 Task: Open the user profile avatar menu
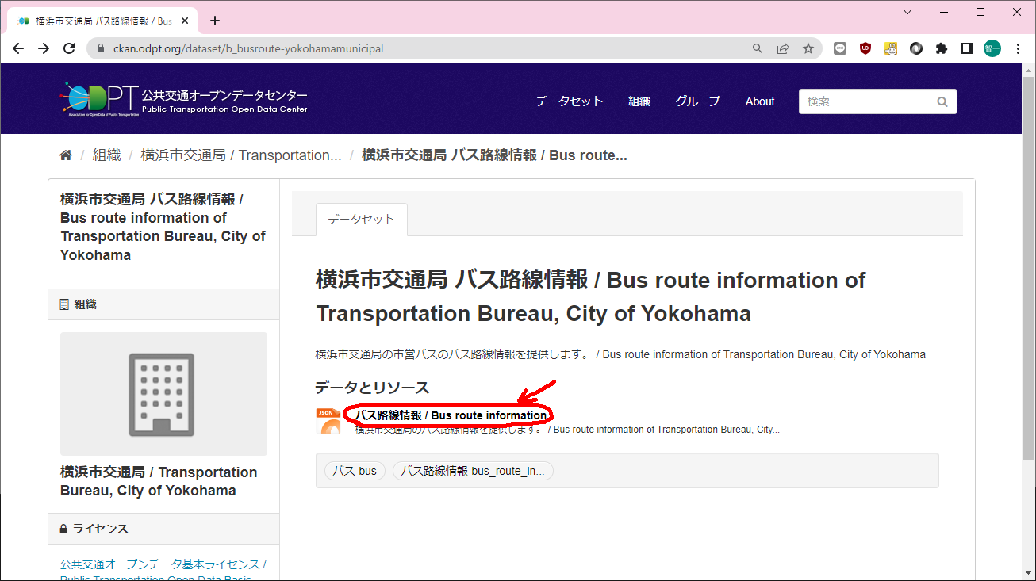(x=992, y=48)
